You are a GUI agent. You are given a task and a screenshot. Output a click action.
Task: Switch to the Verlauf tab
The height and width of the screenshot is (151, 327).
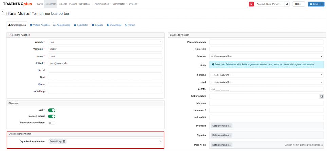[130, 25]
